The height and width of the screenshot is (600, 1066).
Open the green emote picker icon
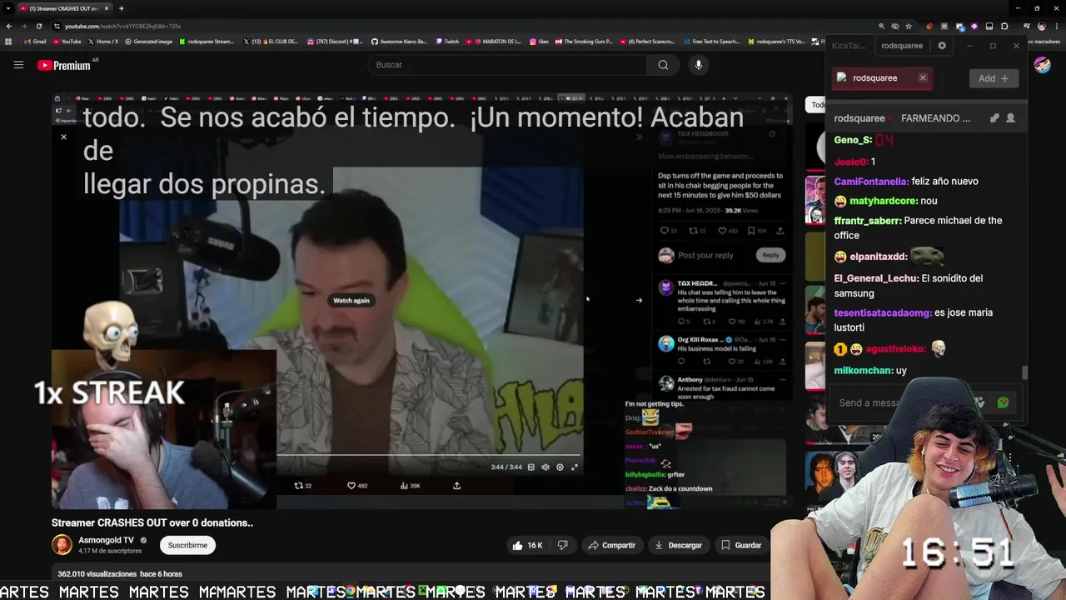point(1003,402)
